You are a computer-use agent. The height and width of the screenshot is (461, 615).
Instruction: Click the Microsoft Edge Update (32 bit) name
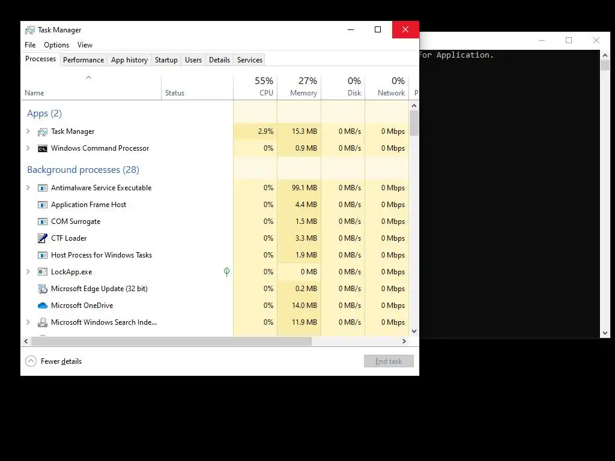[99, 289]
